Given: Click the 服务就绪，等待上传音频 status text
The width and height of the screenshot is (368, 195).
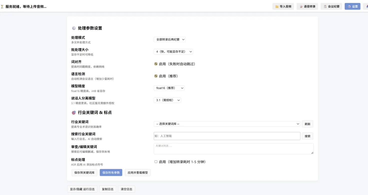Looking at the screenshot, I should click(x=26, y=7).
